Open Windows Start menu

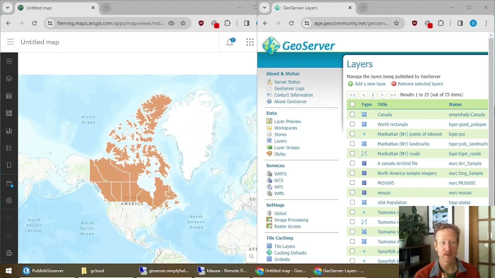pos(9,271)
